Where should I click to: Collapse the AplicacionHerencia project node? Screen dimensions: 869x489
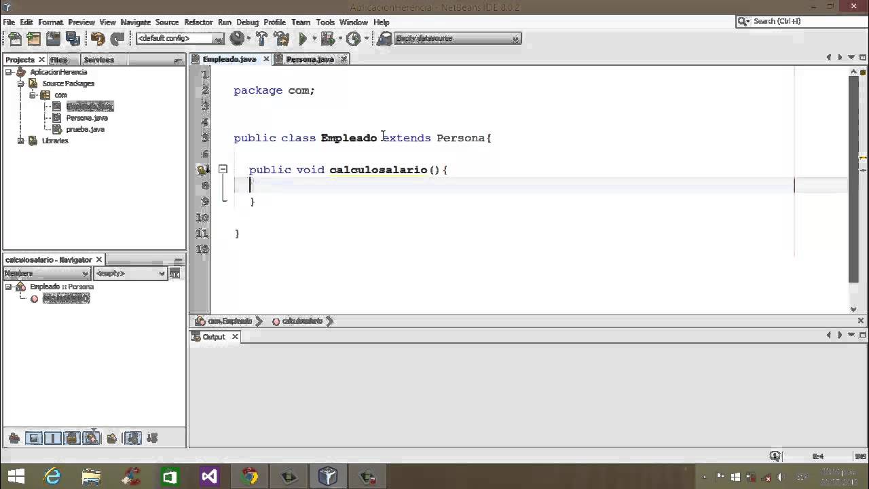click(9, 72)
